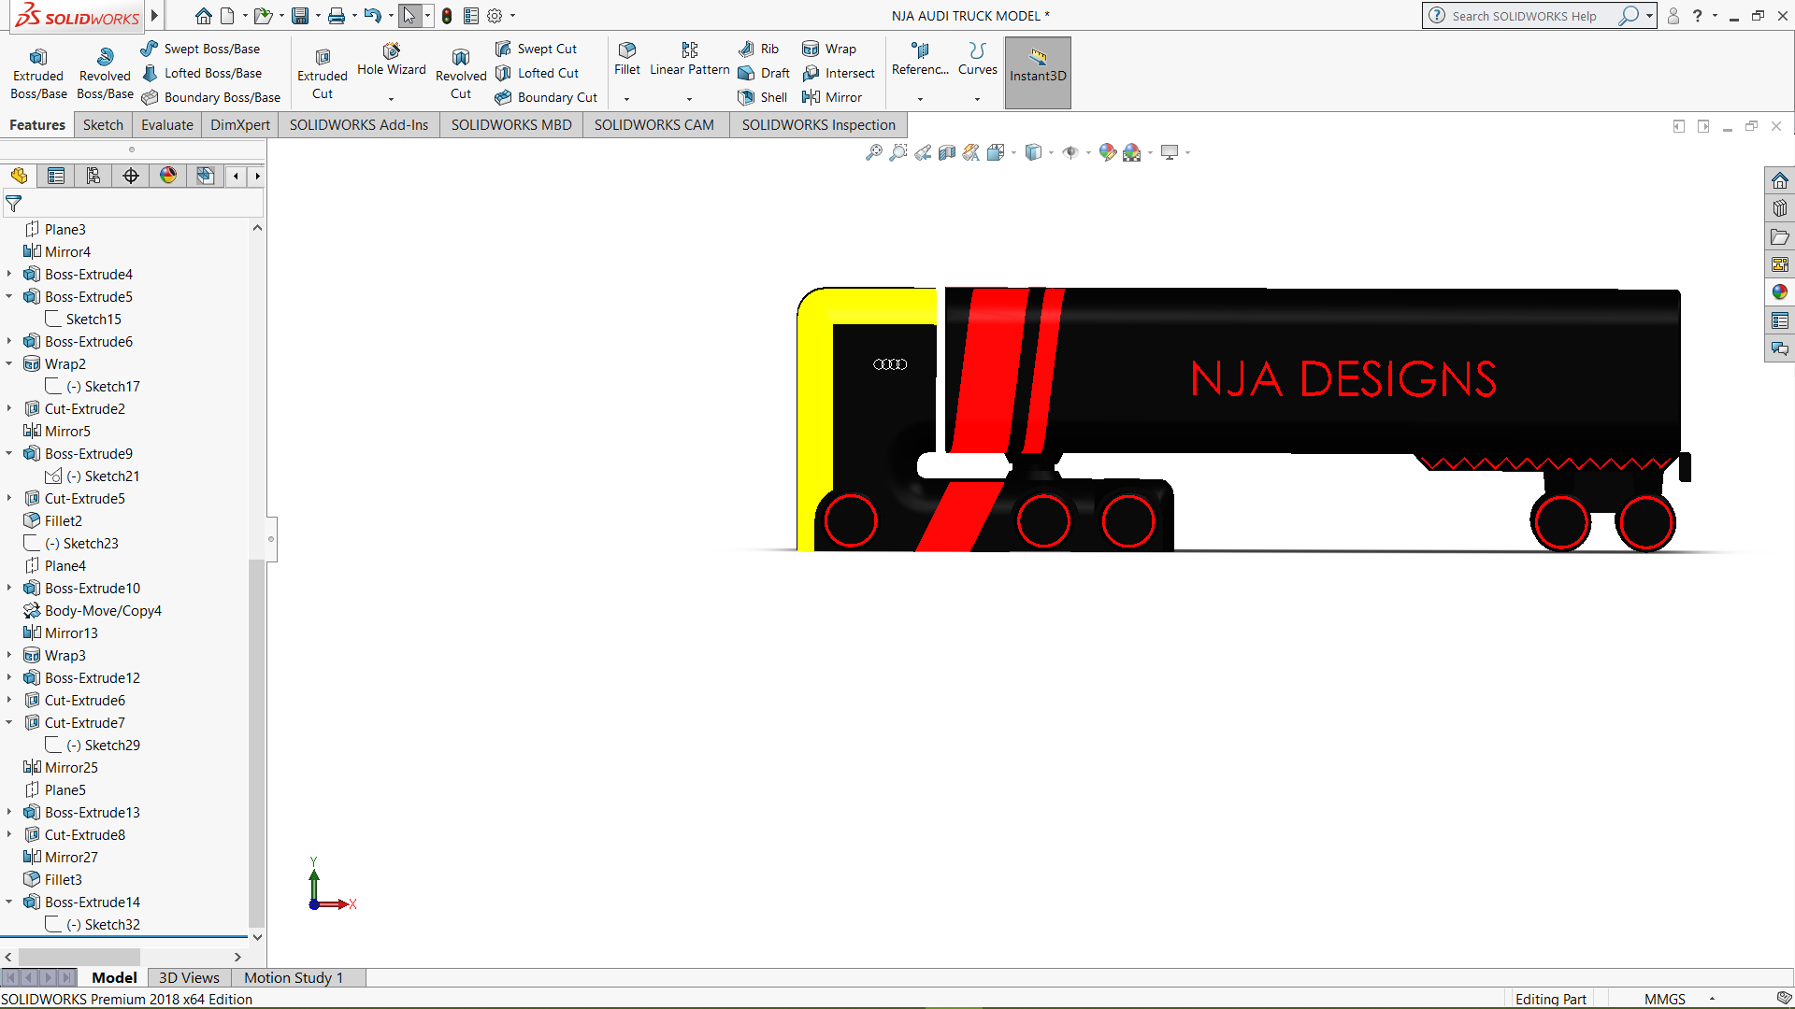Click the feature tree horizontal scrollbar
This screenshot has width=1795, height=1009.
(79, 957)
